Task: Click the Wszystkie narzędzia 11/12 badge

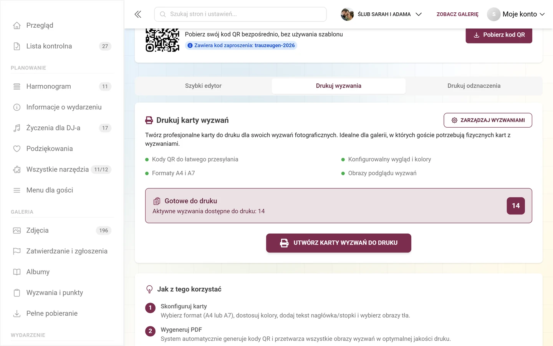Action: tap(101, 170)
